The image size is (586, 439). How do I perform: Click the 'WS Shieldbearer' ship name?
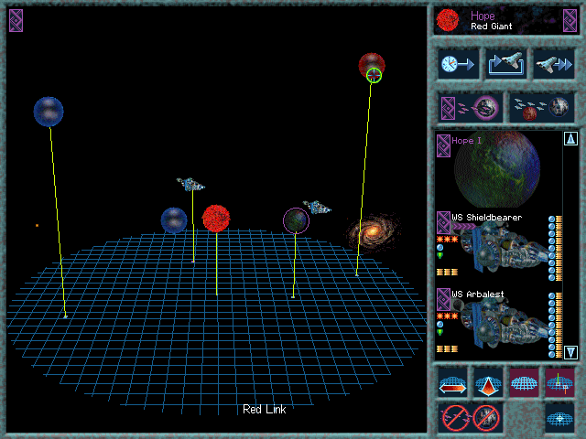pyautogui.click(x=486, y=218)
